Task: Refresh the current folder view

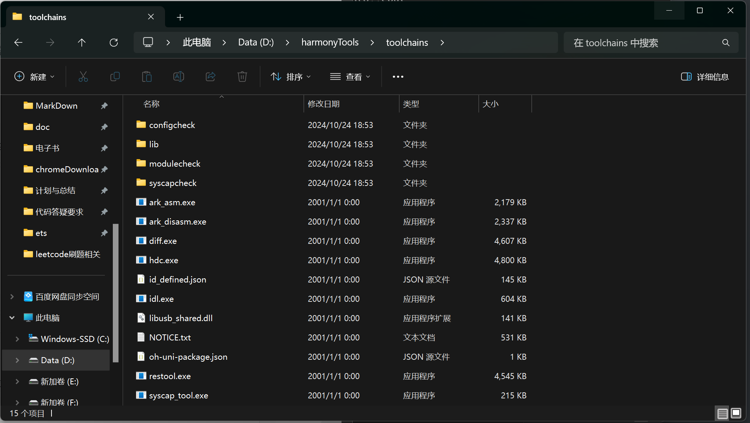Action: pyautogui.click(x=114, y=42)
